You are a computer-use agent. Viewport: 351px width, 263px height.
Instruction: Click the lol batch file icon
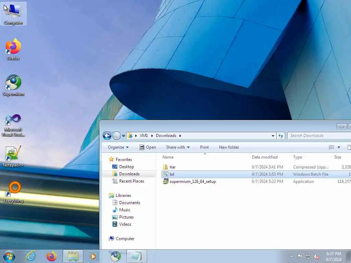166,174
